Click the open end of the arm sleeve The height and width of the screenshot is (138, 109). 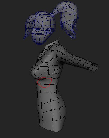coord(94,67)
